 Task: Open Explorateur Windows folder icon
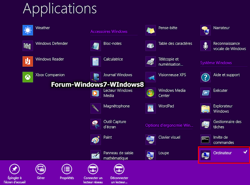click(x=206, y=109)
